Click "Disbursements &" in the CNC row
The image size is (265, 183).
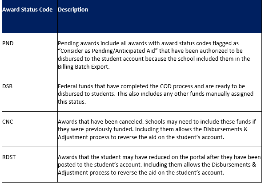click(x=225, y=129)
